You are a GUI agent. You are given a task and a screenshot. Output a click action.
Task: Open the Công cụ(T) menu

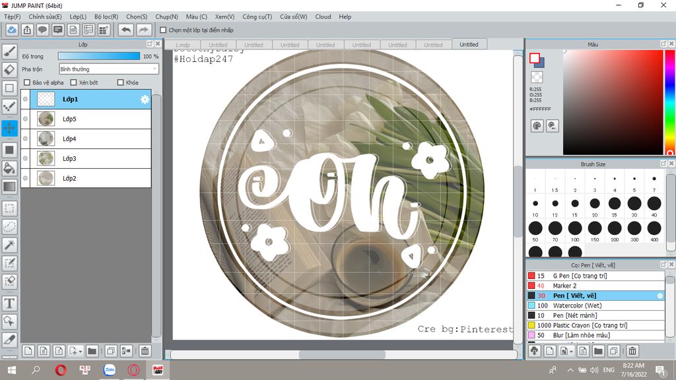pyautogui.click(x=257, y=16)
